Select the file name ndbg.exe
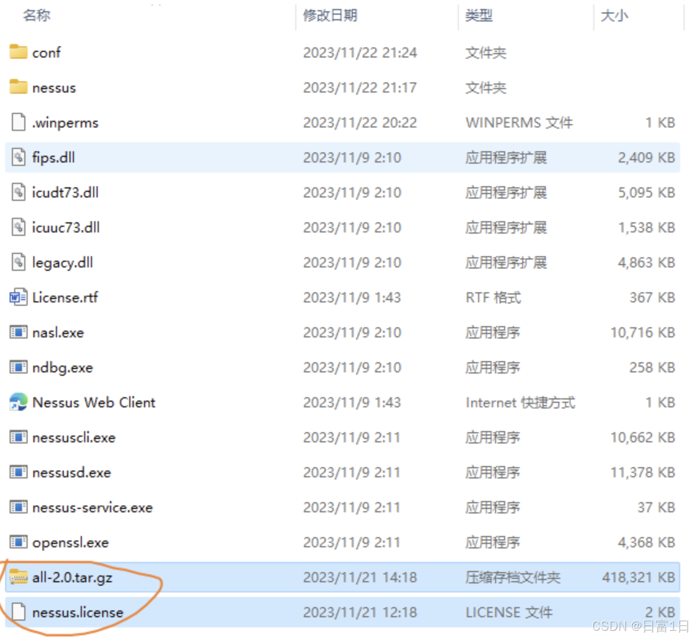Image resolution: width=692 pixels, height=637 pixels. (63, 367)
